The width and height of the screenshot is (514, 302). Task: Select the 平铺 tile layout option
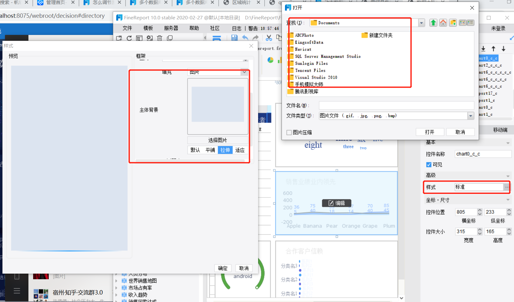tap(210, 150)
